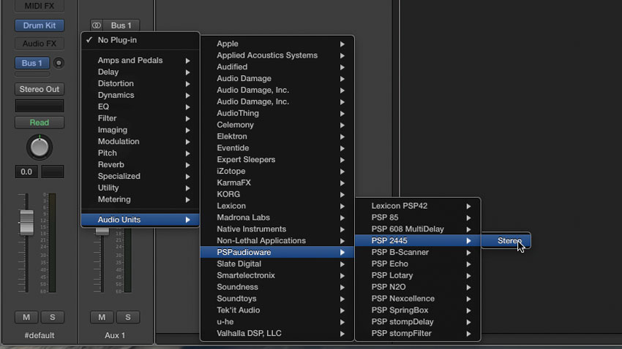Solo the Aux 1 channel
The image size is (622, 349).
(x=128, y=317)
